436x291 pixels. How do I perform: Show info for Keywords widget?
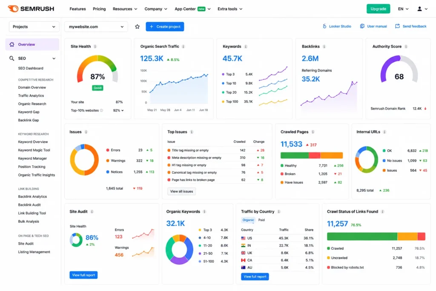pyautogui.click(x=246, y=46)
